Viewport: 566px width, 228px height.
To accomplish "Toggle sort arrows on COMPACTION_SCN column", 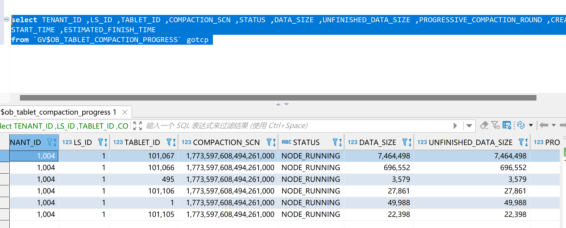I will 274,142.
